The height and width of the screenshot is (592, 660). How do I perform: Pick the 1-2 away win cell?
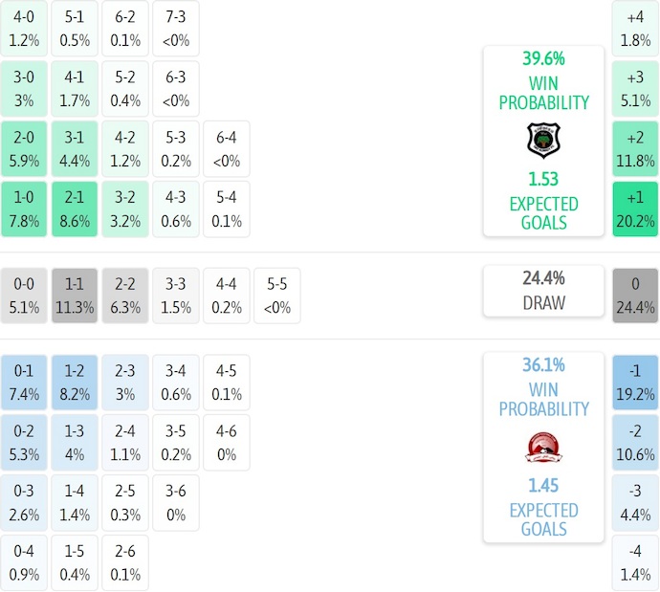[74, 382]
